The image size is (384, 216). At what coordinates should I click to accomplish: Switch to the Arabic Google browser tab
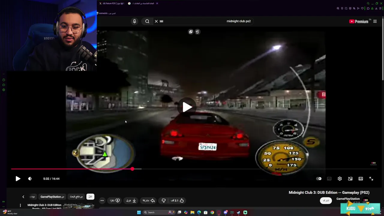pos(141,3)
